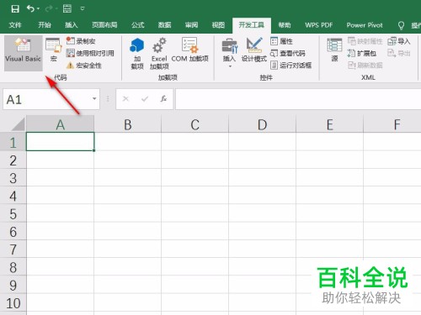The height and width of the screenshot is (315, 421).
Task: Select row 8 header
Action: [13, 267]
